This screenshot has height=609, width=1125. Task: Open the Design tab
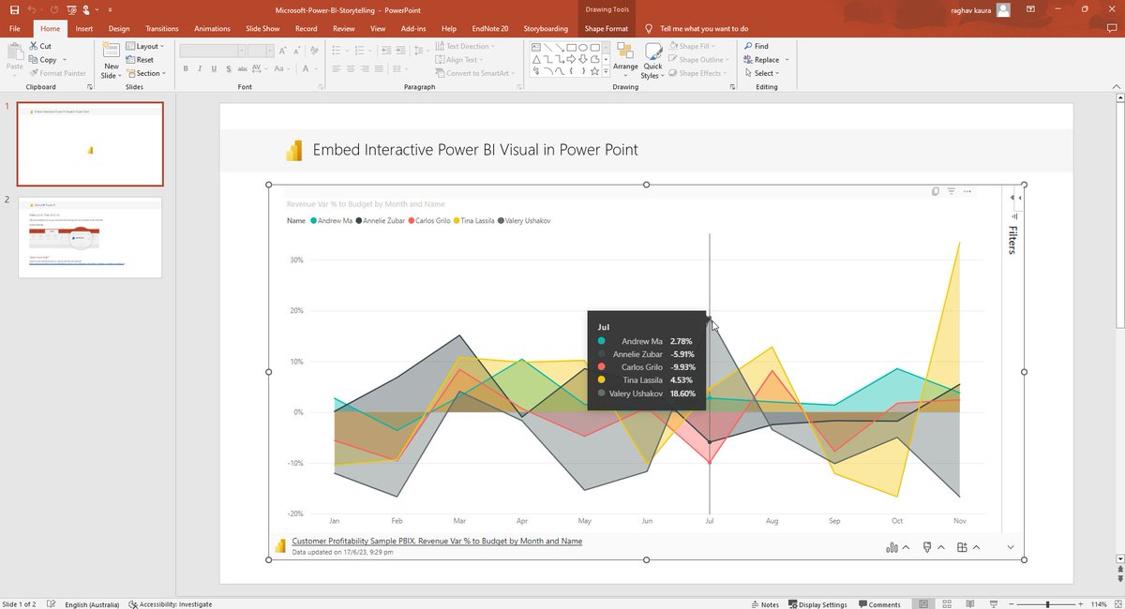119,29
